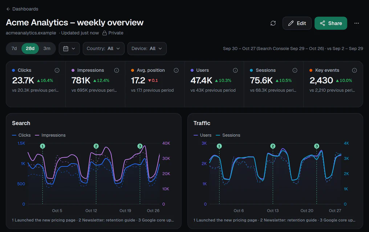Expand the Country: All filter
The image size is (369, 232).
(104, 49)
